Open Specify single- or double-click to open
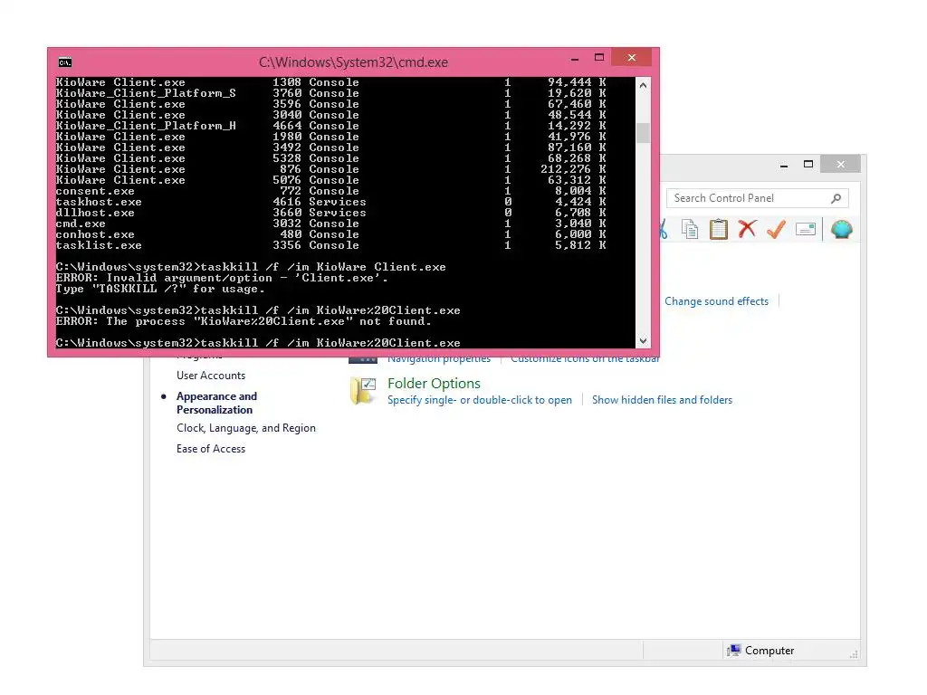927x695 pixels. coord(480,400)
